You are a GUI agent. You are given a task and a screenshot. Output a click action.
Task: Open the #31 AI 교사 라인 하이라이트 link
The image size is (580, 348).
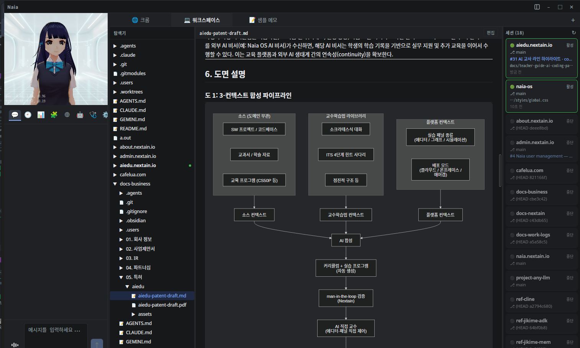(x=539, y=59)
